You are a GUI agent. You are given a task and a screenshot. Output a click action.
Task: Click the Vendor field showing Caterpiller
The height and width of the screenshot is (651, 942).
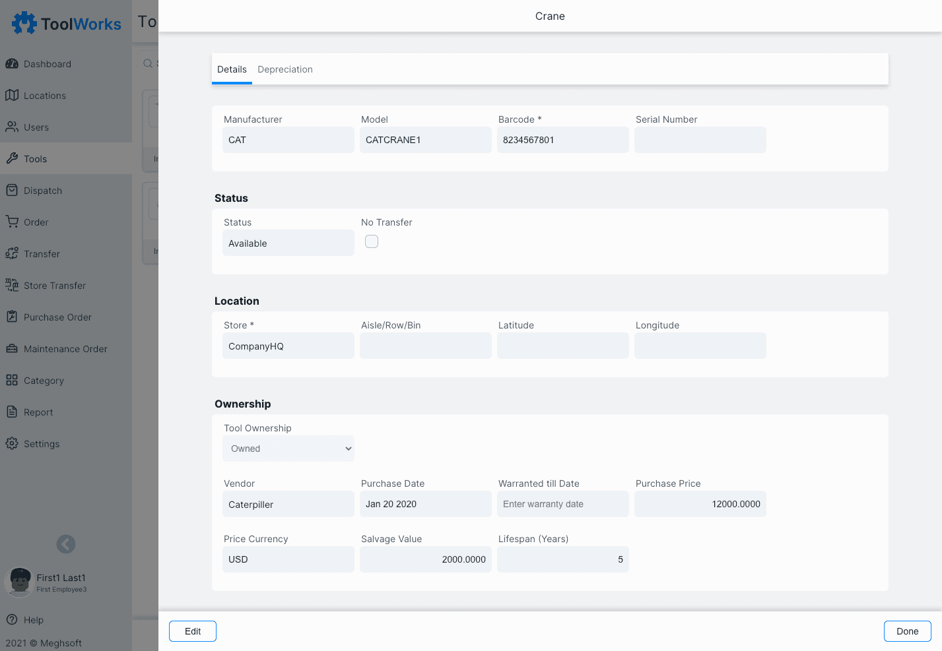[x=288, y=504]
